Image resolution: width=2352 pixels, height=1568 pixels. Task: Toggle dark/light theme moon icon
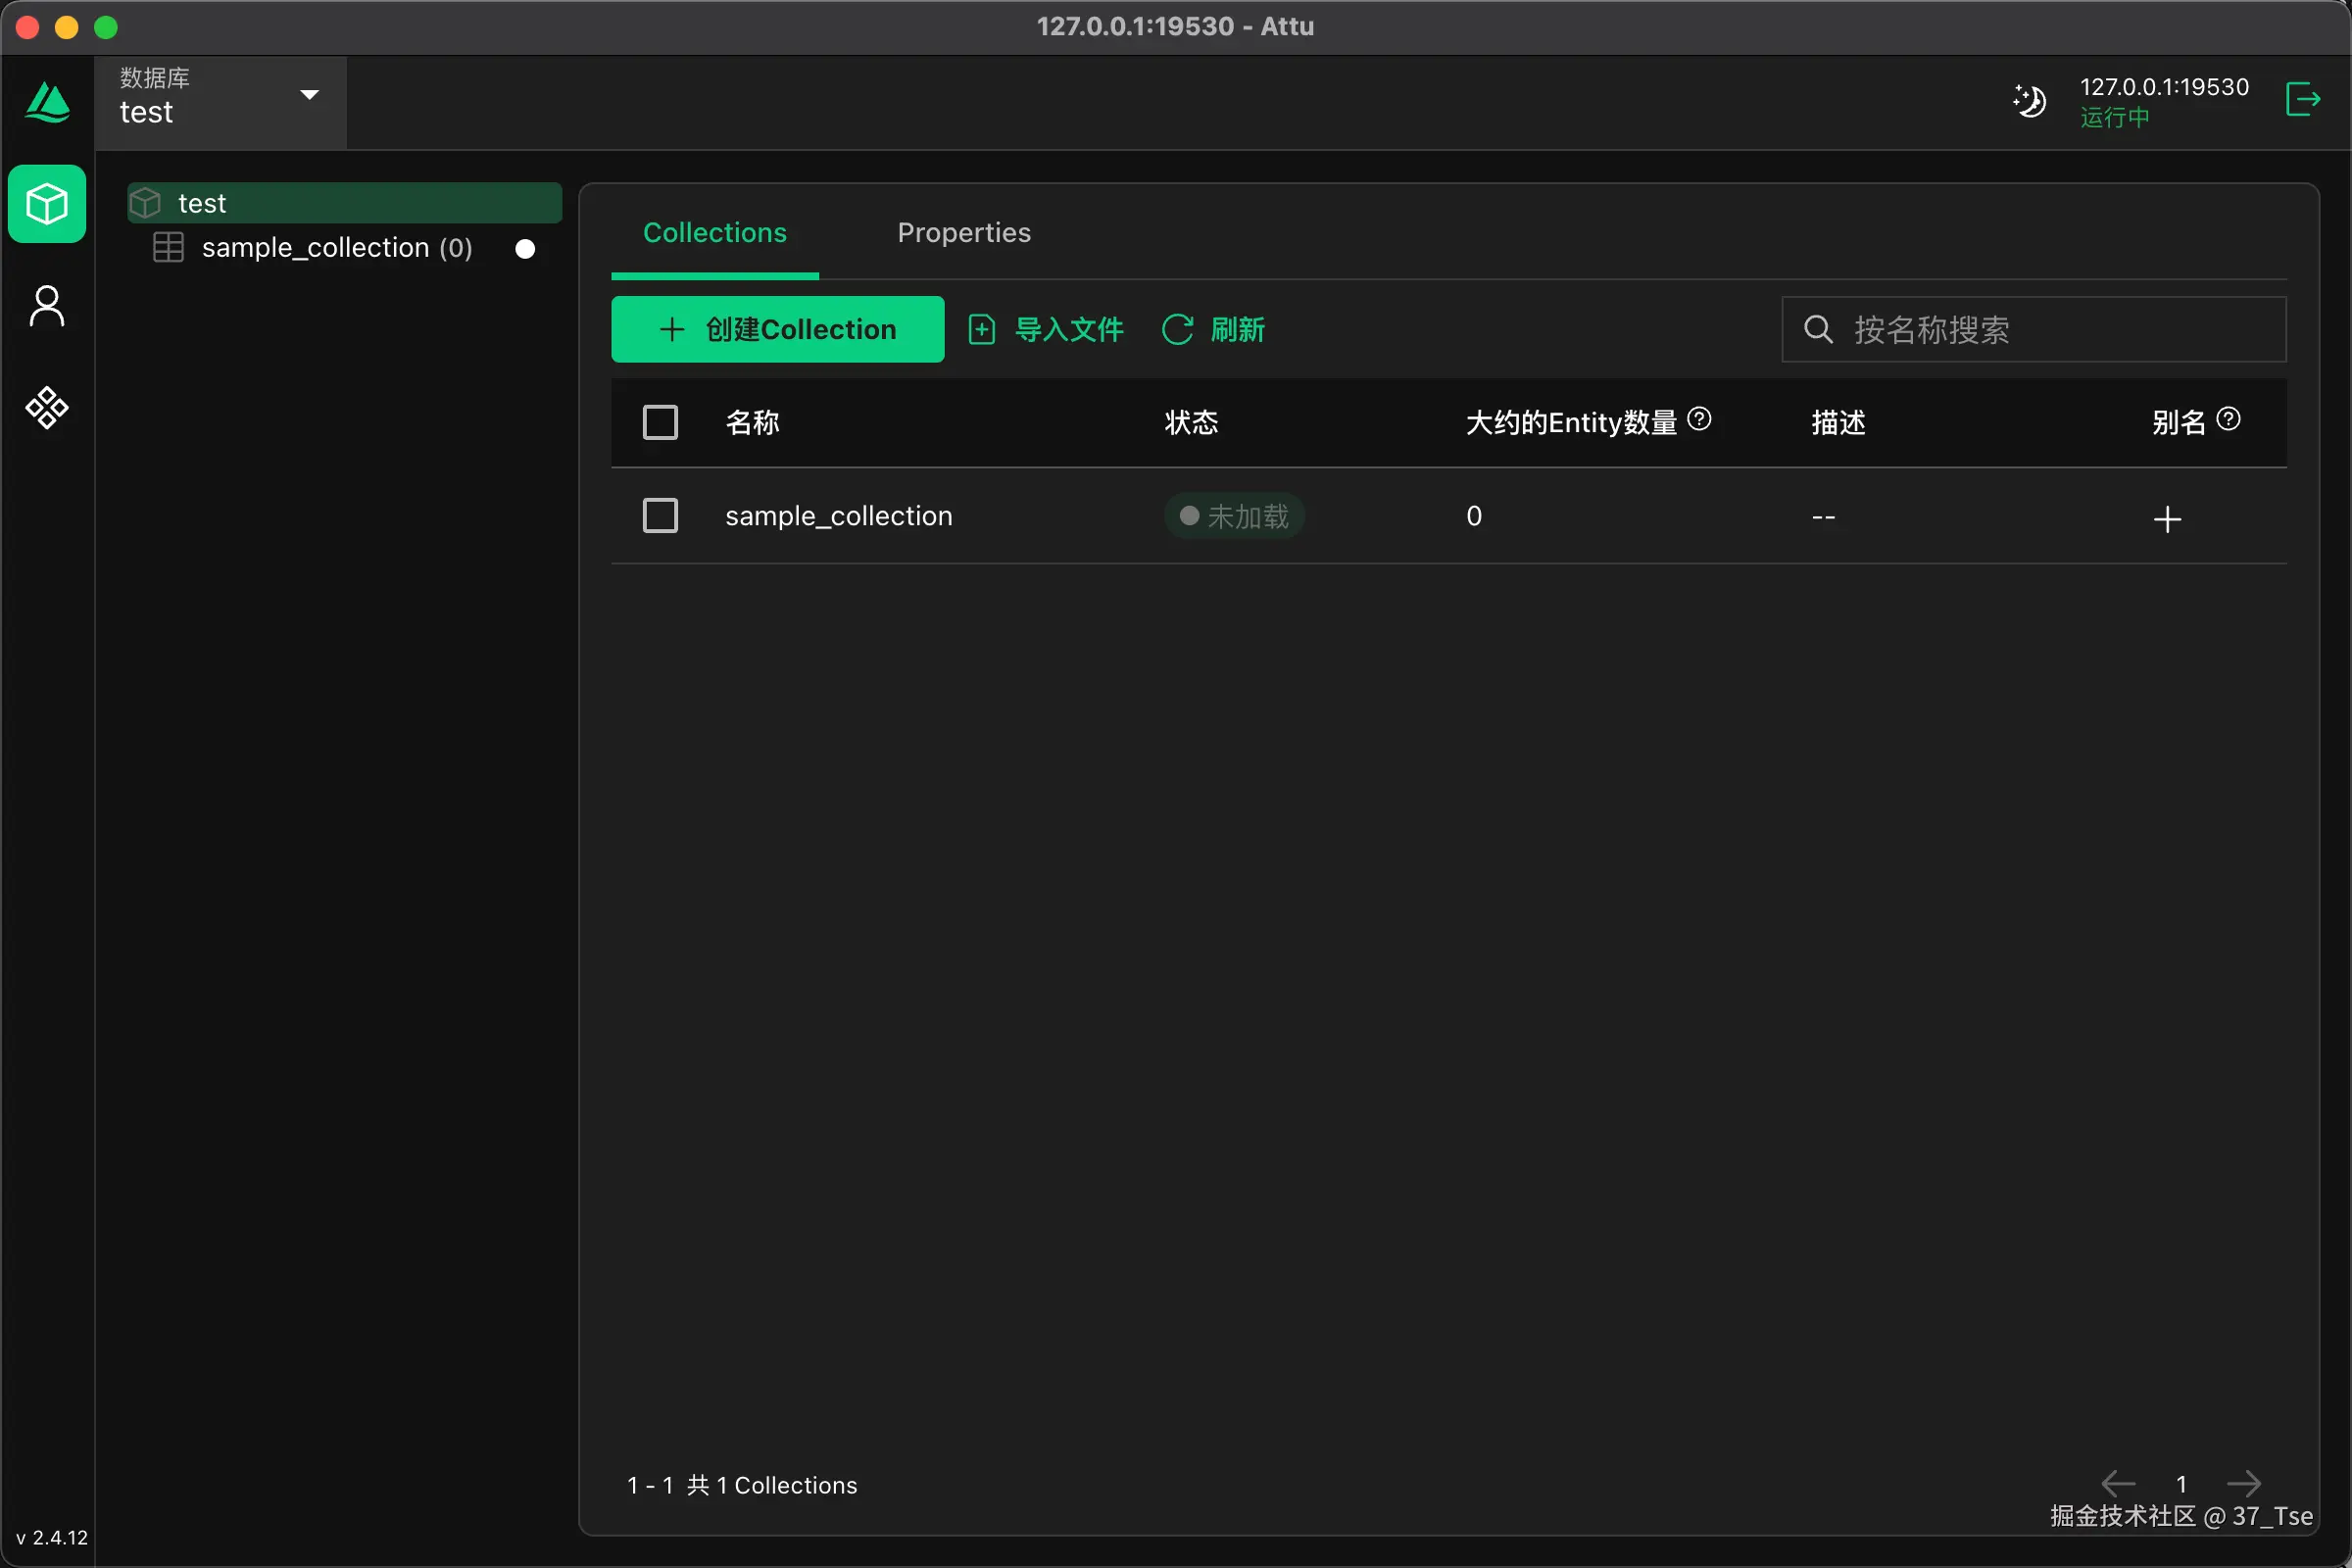[x=2029, y=101]
